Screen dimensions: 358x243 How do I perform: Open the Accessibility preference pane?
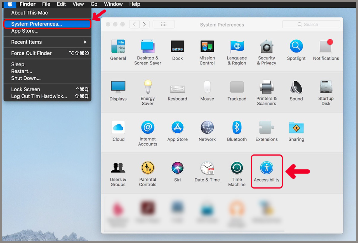267,171
